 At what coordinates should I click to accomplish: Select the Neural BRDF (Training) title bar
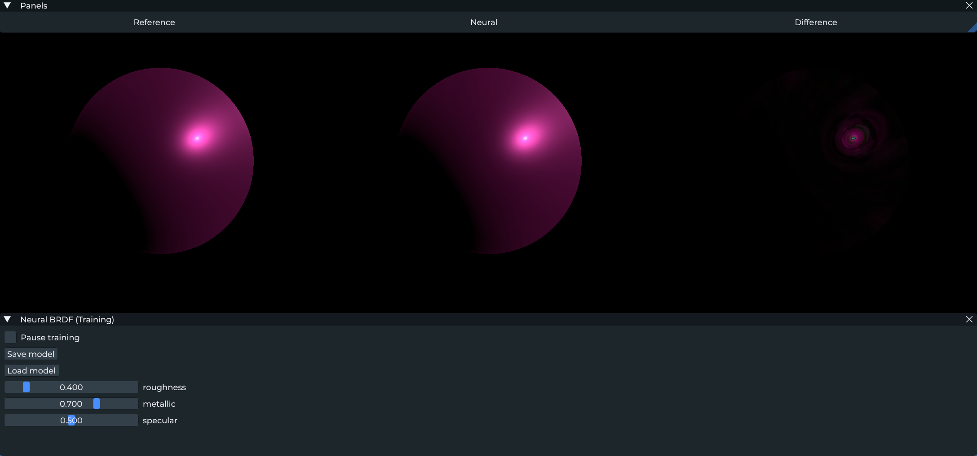[x=66, y=319]
